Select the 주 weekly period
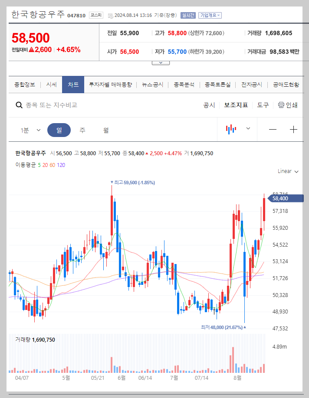Viewport: 309px width, 398px height. (82, 130)
